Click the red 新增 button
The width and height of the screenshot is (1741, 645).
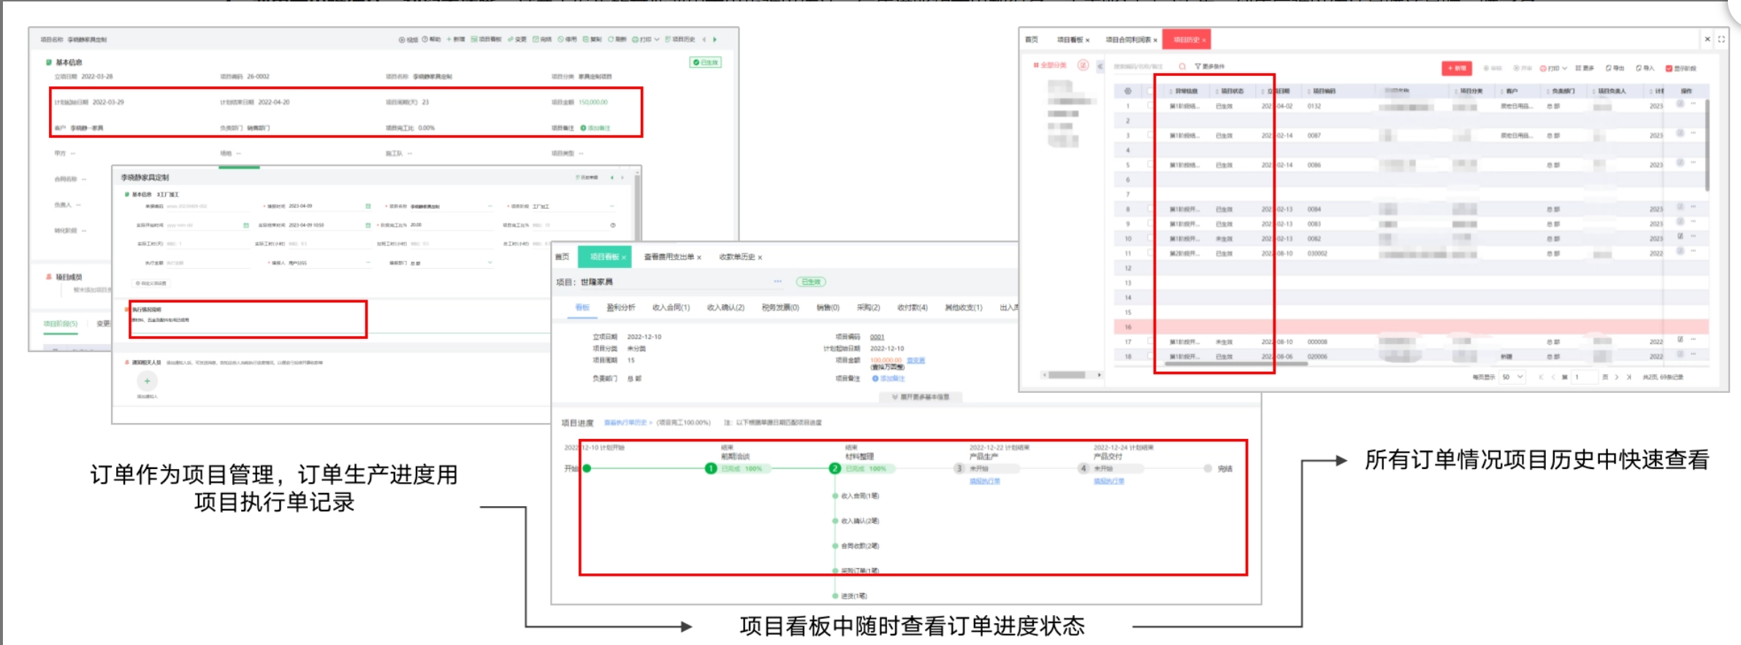[1456, 68]
